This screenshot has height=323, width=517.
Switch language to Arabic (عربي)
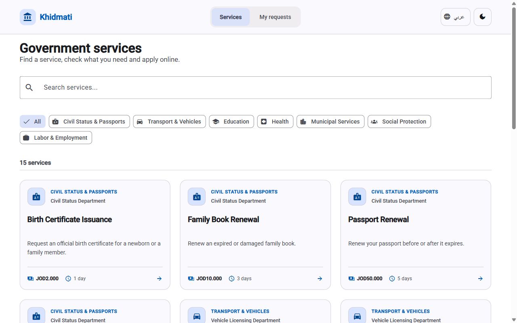456,17
